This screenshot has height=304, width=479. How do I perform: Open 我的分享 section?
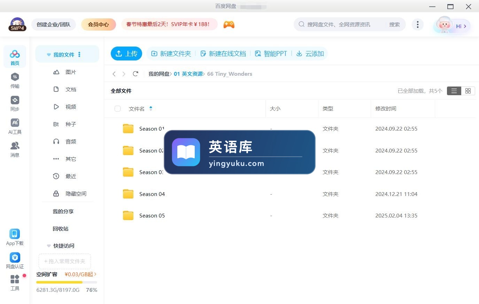click(x=63, y=211)
